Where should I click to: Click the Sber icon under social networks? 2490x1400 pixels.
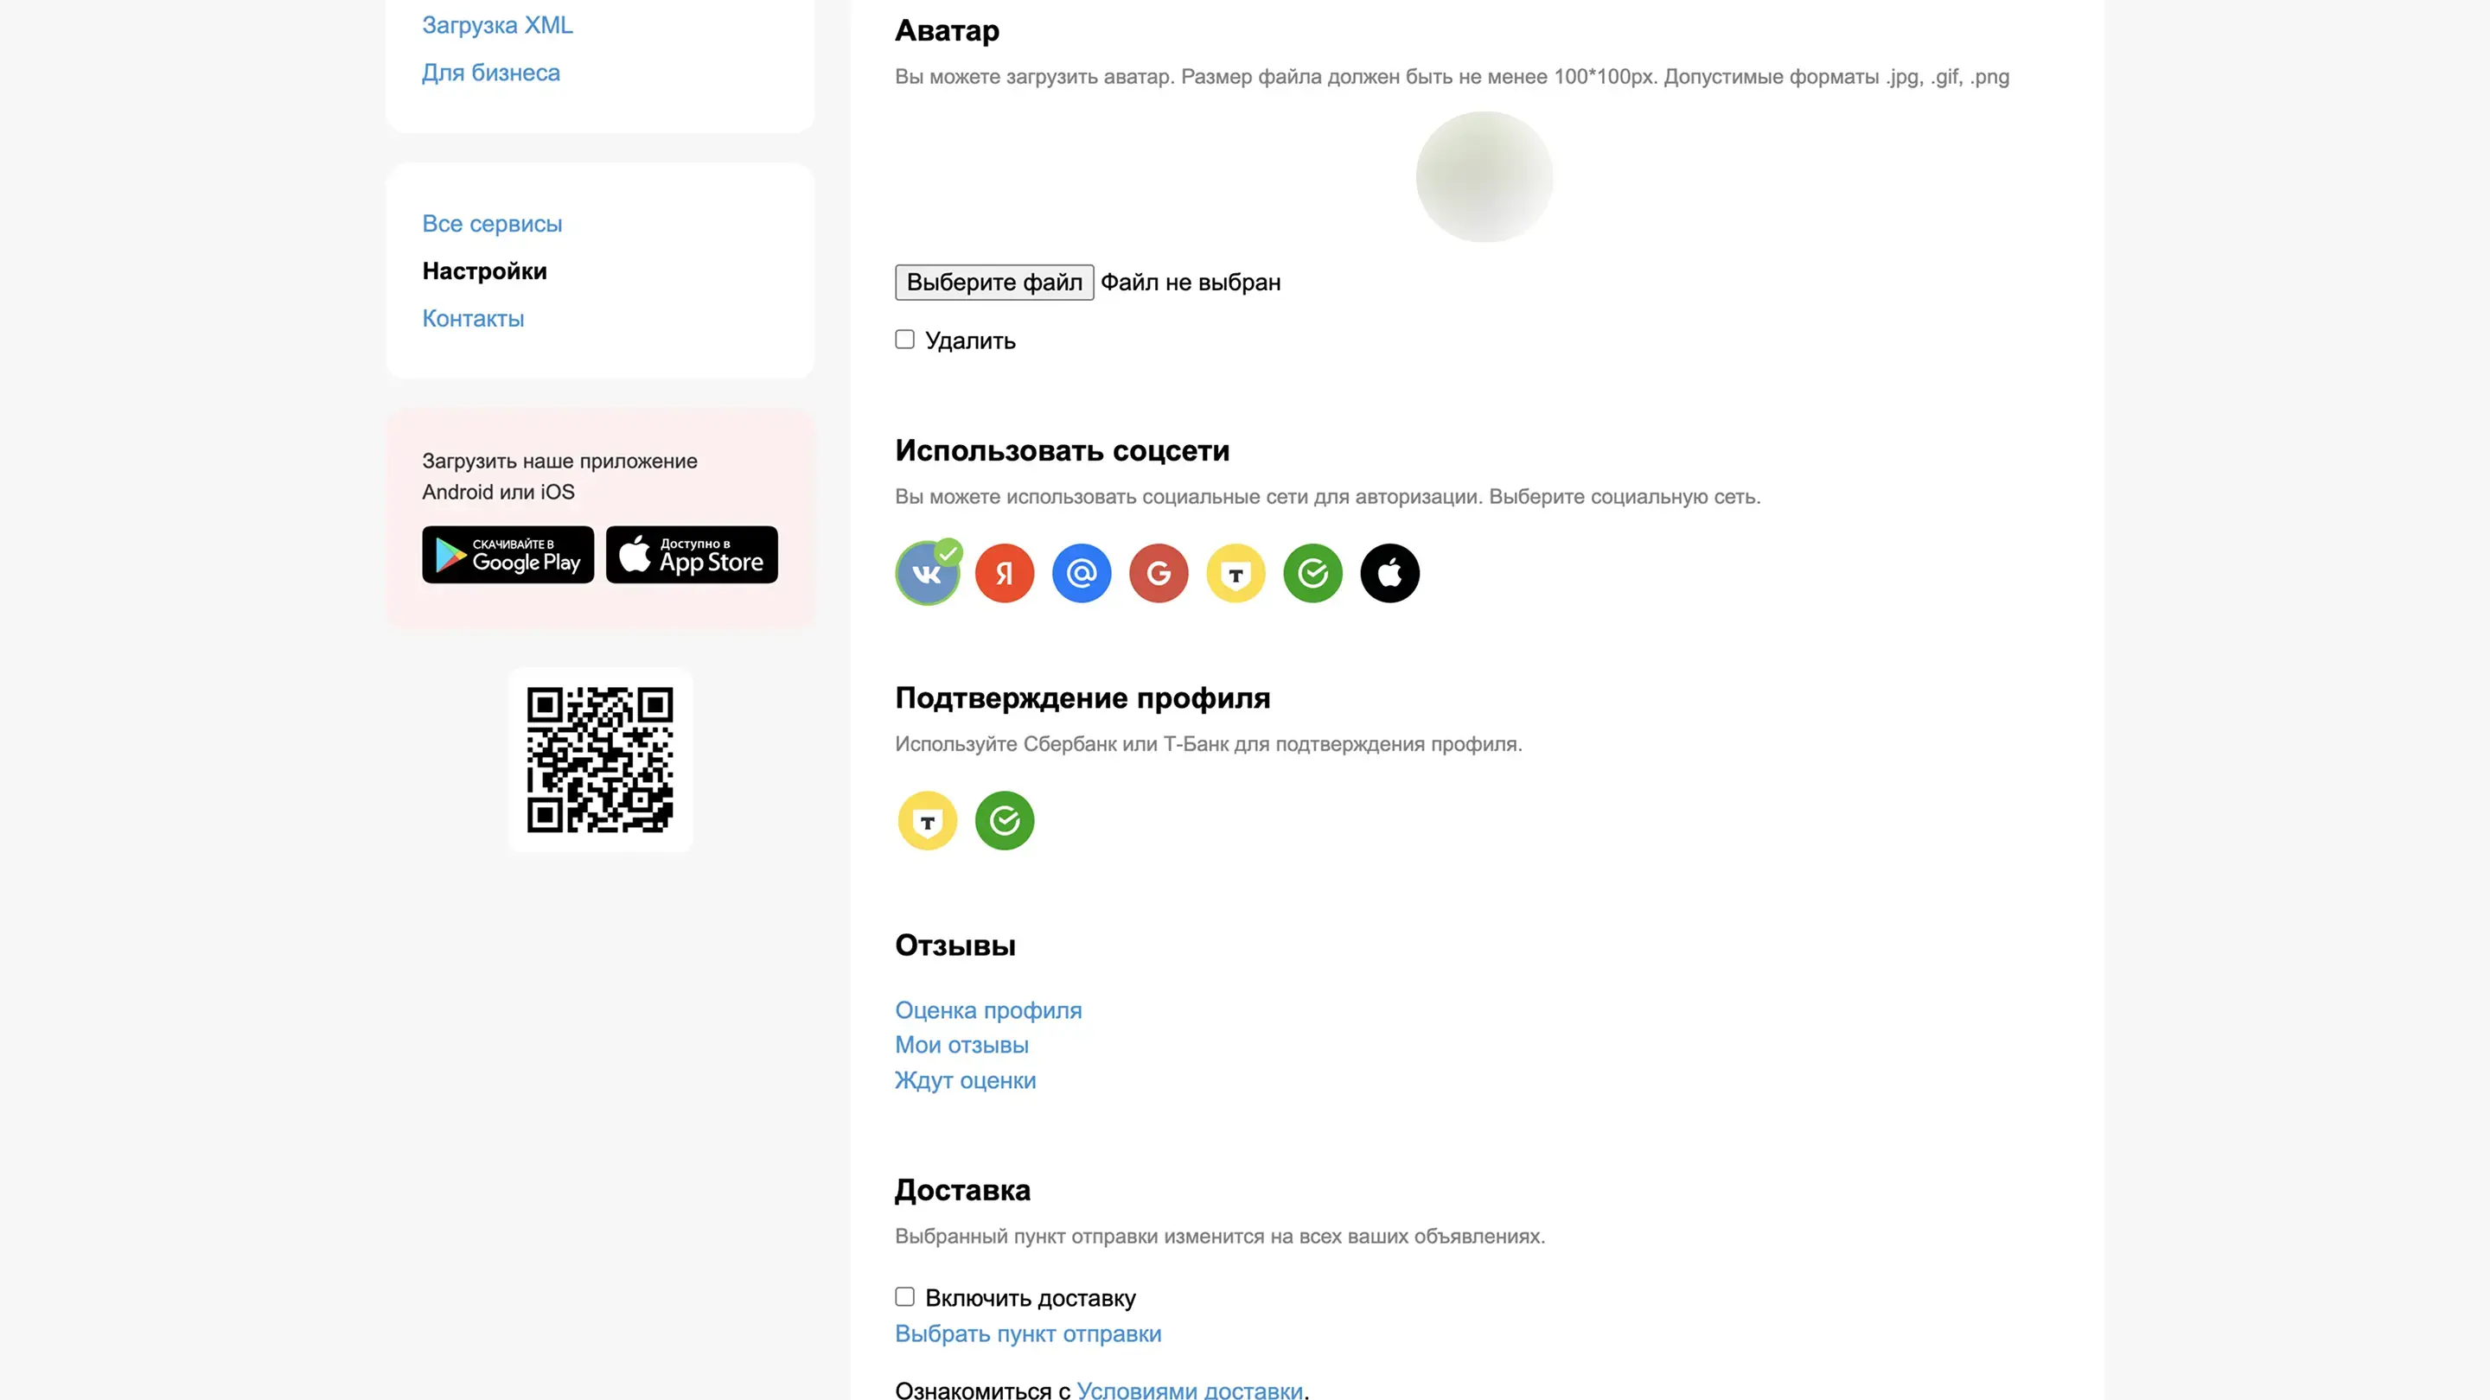[1312, 573]
